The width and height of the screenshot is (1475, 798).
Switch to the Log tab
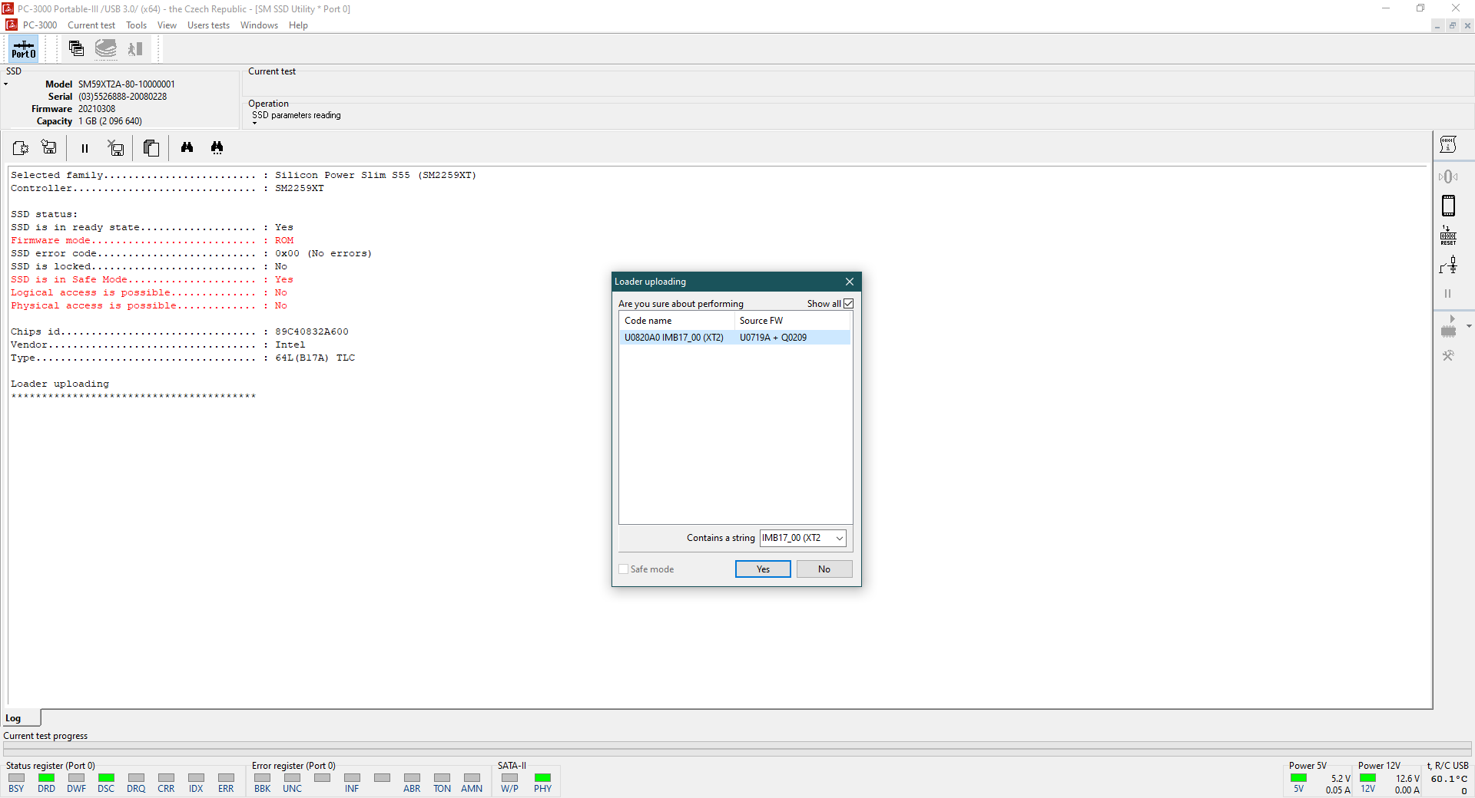point(14,718)
